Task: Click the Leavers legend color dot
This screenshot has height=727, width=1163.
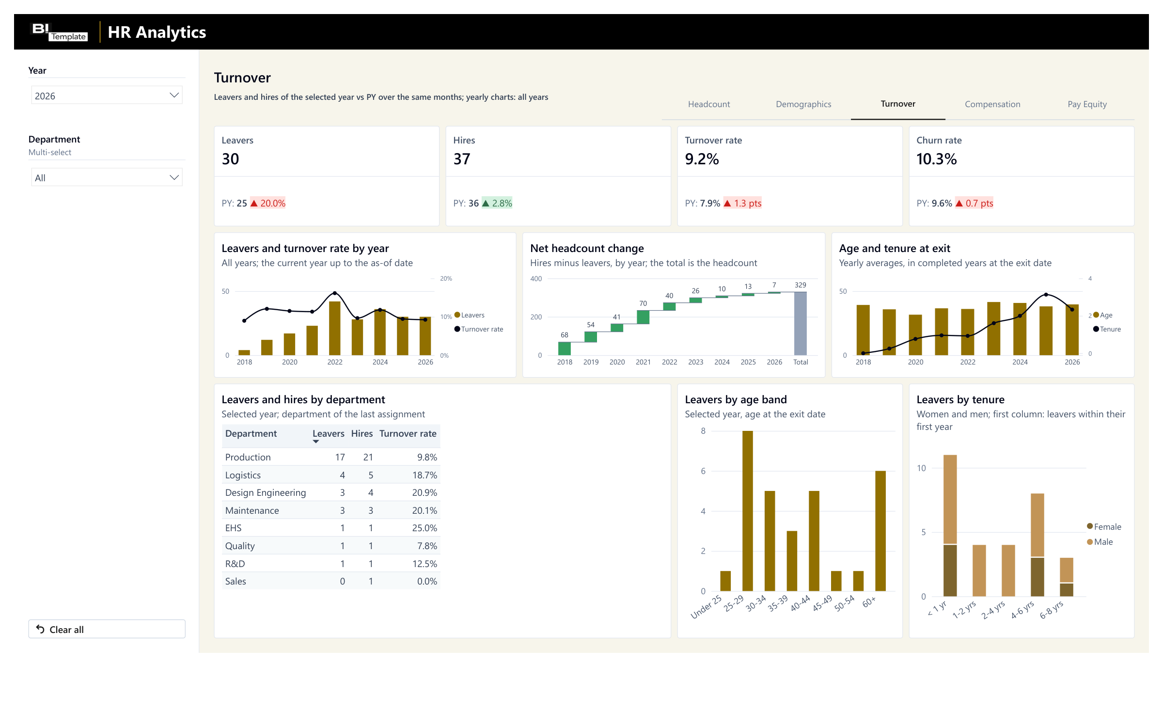Action: point(457,315)
